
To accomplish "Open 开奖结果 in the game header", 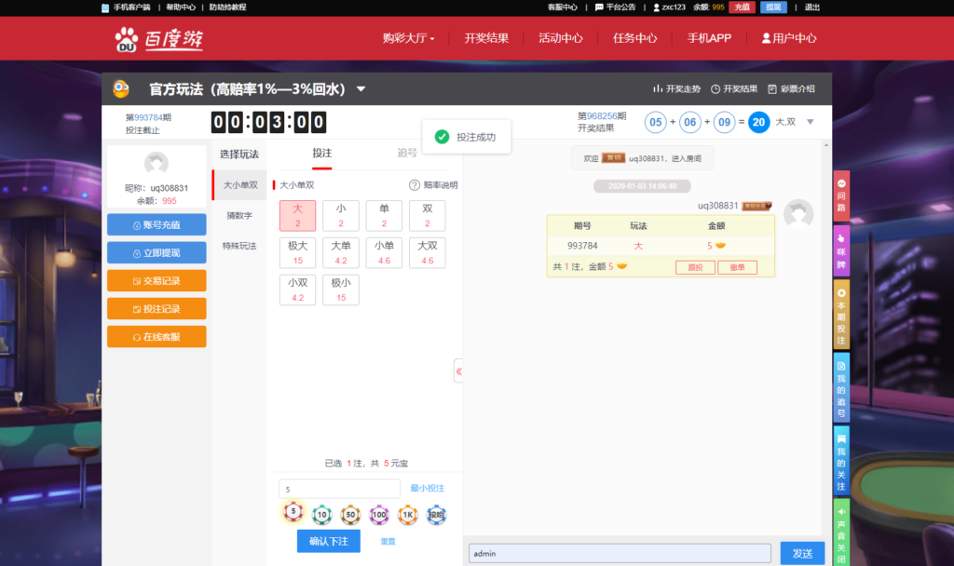I will coord(734,88).
